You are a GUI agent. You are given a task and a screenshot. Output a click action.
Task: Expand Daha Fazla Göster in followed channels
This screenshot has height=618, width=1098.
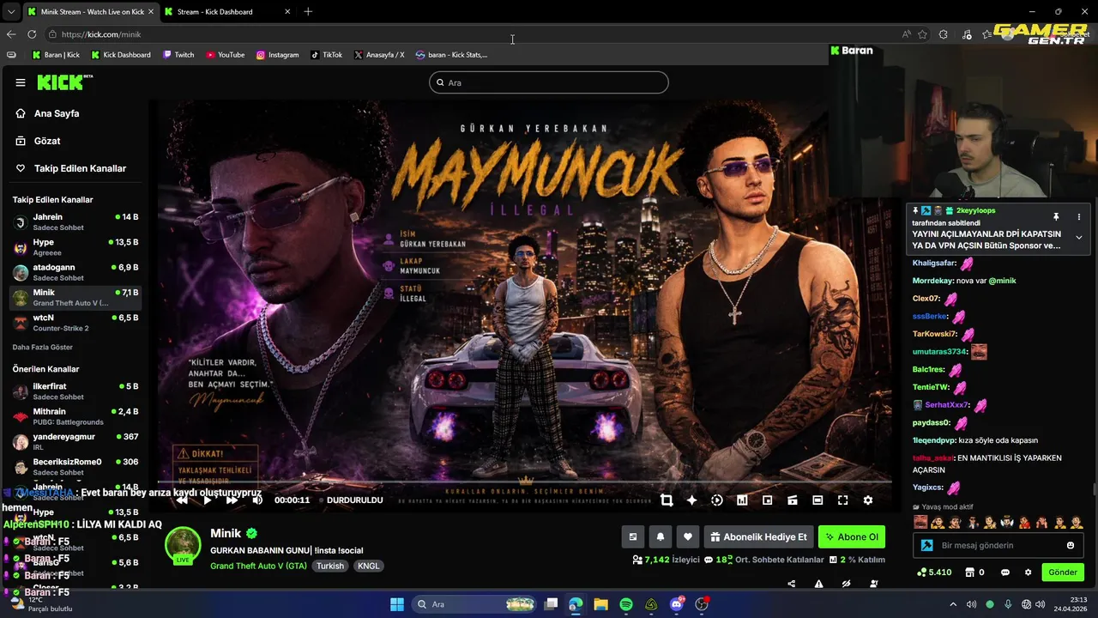[x=43, y=348]
